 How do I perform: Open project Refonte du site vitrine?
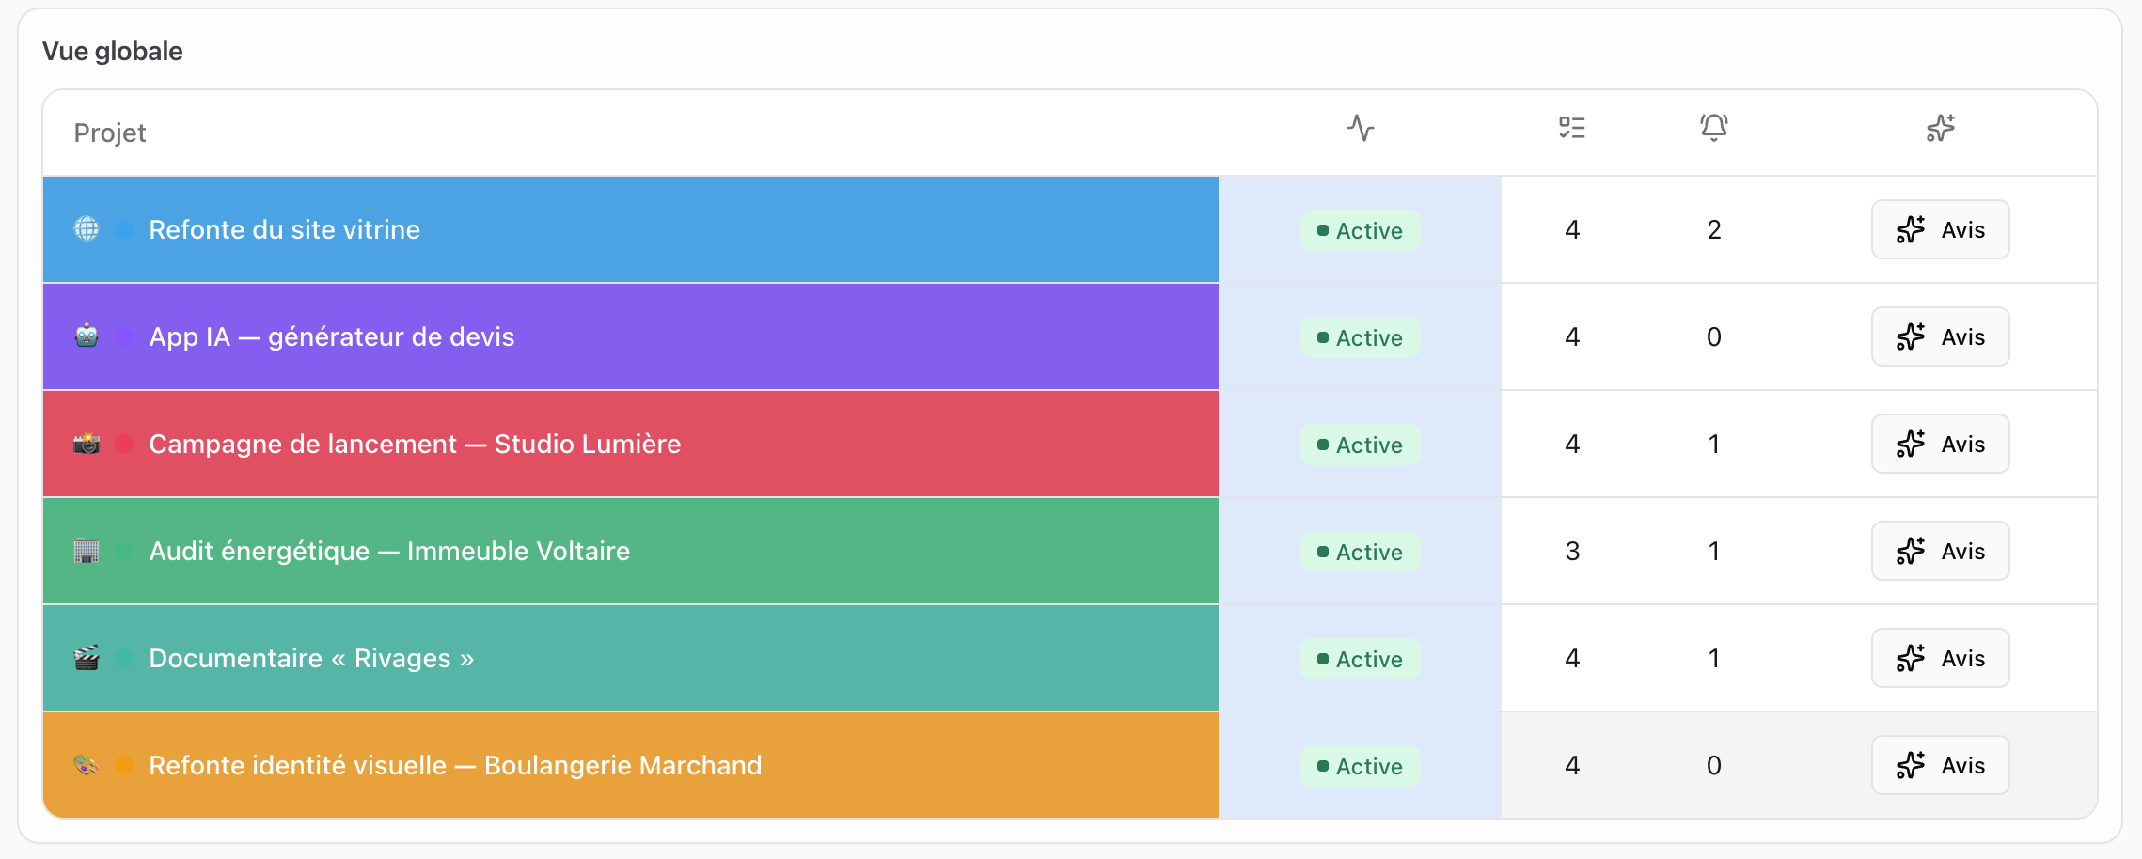click(x=284, y=229)
